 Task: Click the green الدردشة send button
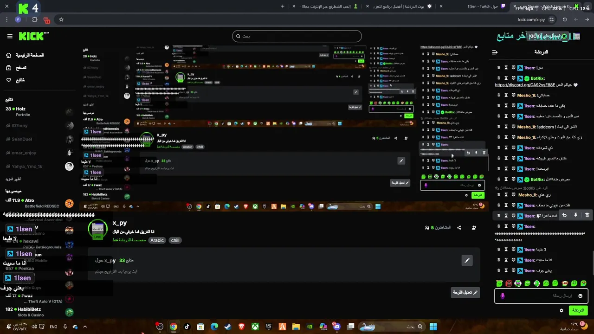[578, 310]
